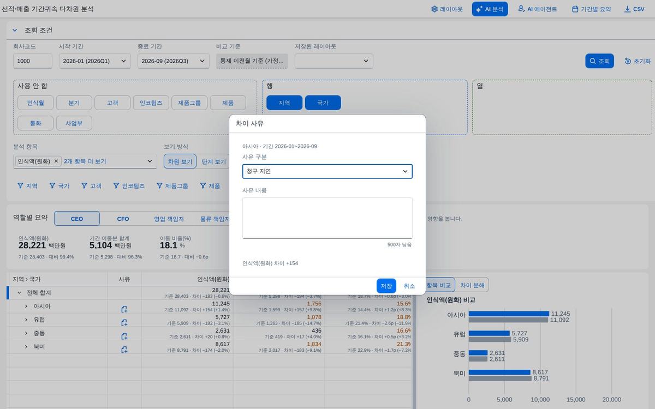This screenshot has width=655, height=409.
Task: Open the 인코텀즈 filter
Action: coord(129,186)
